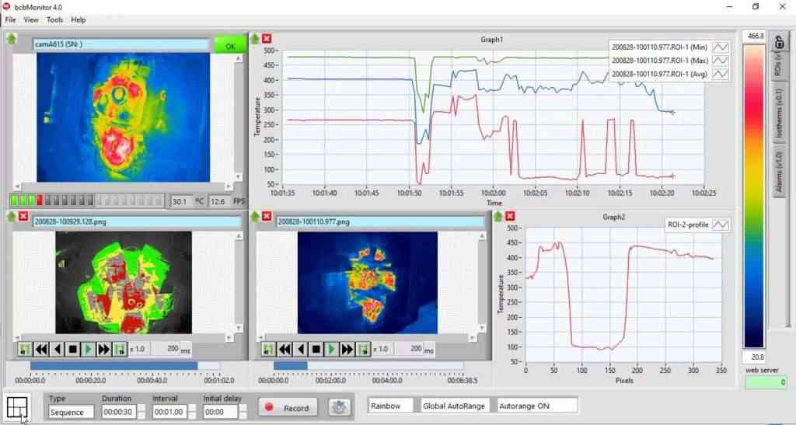Open the Tools menu
The image size is (796, 425).
coord(54,19)
